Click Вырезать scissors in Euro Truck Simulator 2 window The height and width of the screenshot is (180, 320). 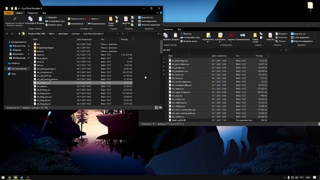(51, 17)
